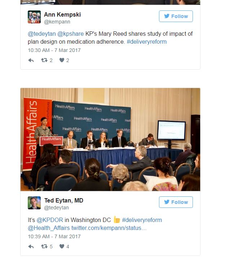Like Ted Eytan's tweet with heart icon
The height and width of the screenshot is (257, 234).
[x=62, y=246]
